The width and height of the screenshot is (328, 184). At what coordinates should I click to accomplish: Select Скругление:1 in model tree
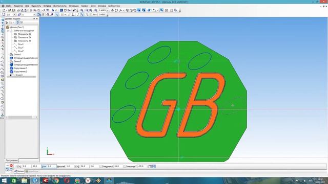(20, 68)
